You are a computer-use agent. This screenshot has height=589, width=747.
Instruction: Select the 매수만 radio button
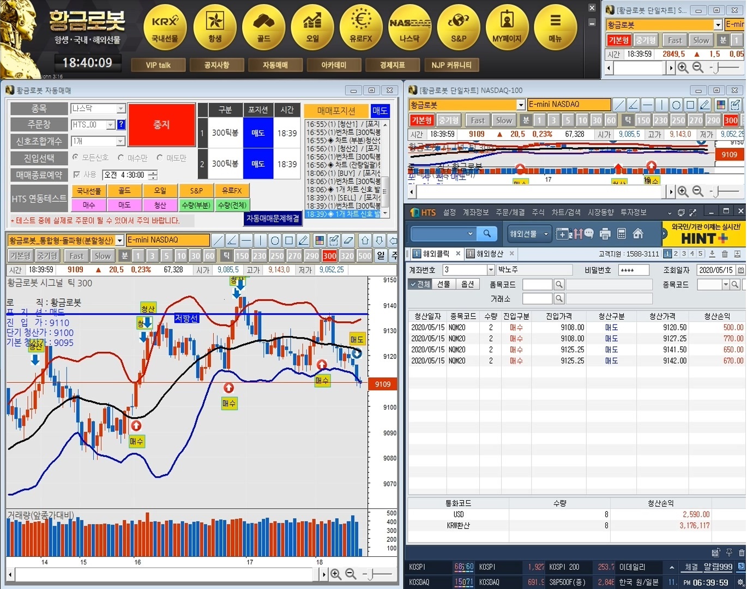coord(121,158)
